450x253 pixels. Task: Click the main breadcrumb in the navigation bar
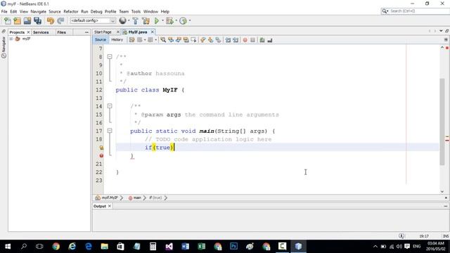point(135,198)
